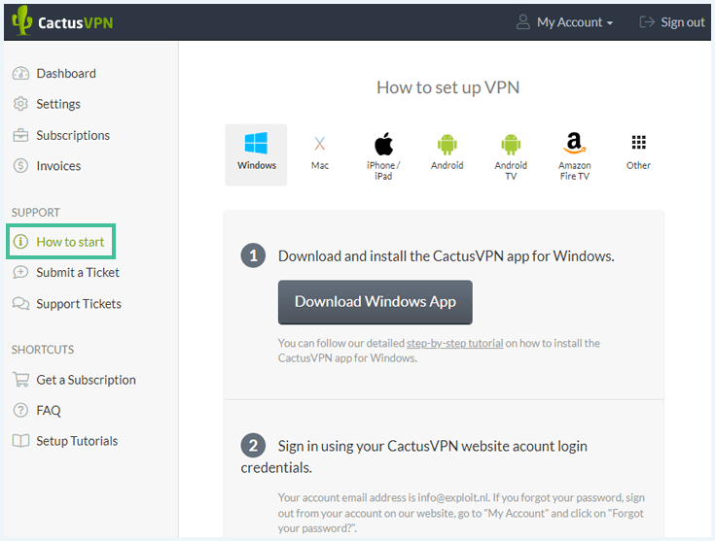Select the Windows platform icon
Image resolution: width=715 pixels, height=541 pixels.
click(256, 144)
